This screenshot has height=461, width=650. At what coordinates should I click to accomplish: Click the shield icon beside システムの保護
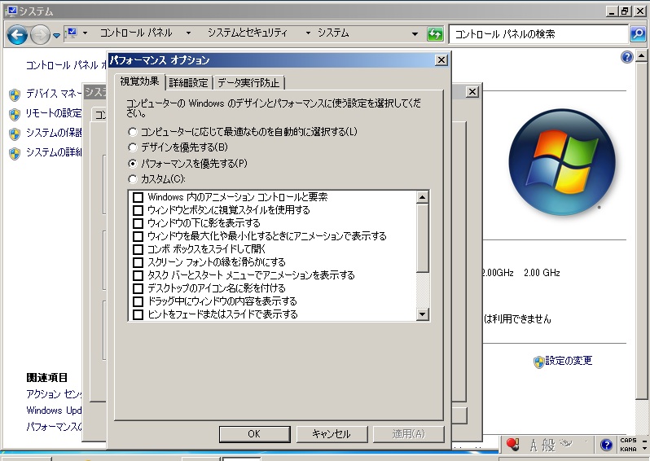tap(14, 133)
